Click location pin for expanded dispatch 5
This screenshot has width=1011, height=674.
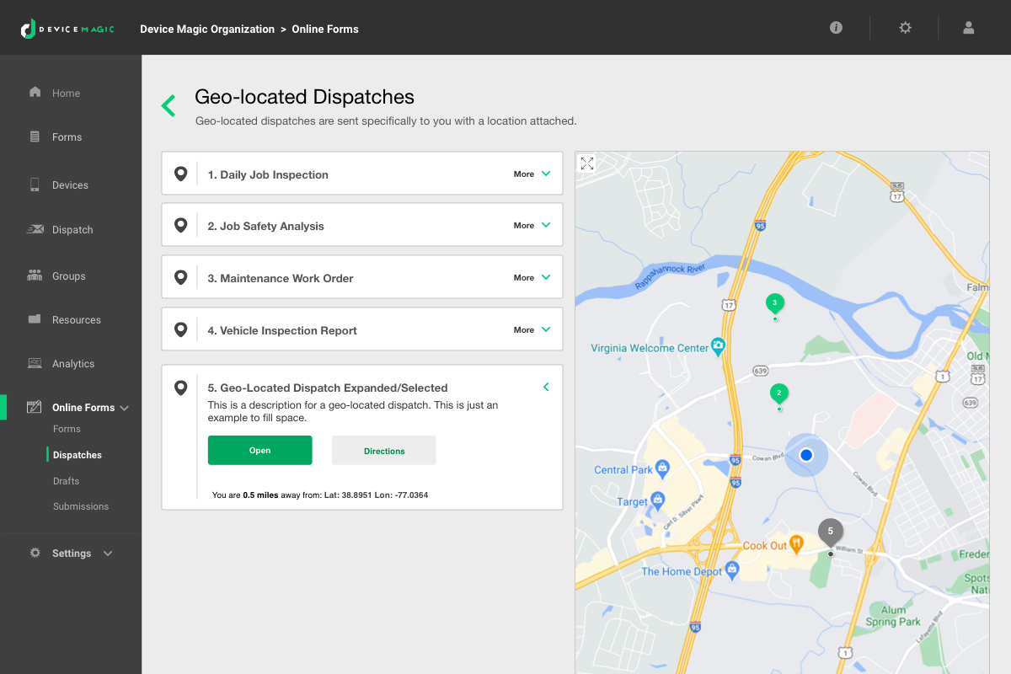coord(180,388)
